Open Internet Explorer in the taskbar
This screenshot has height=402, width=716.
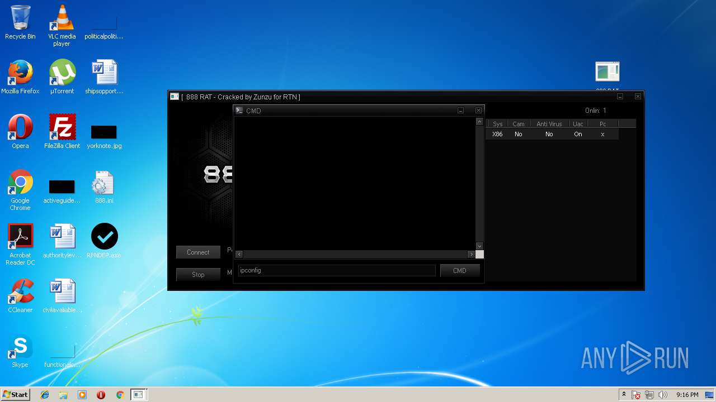[45, 395]
